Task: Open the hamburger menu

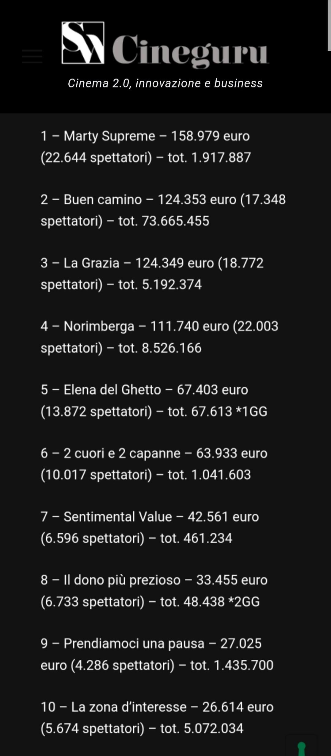Action: 32,56
